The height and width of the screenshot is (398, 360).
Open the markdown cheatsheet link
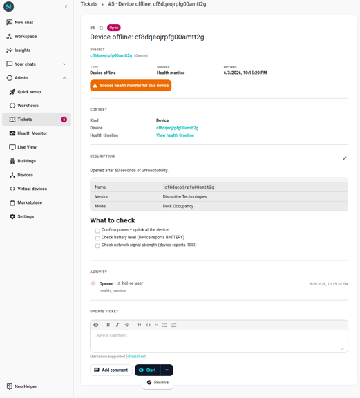(x=136, y=357)
